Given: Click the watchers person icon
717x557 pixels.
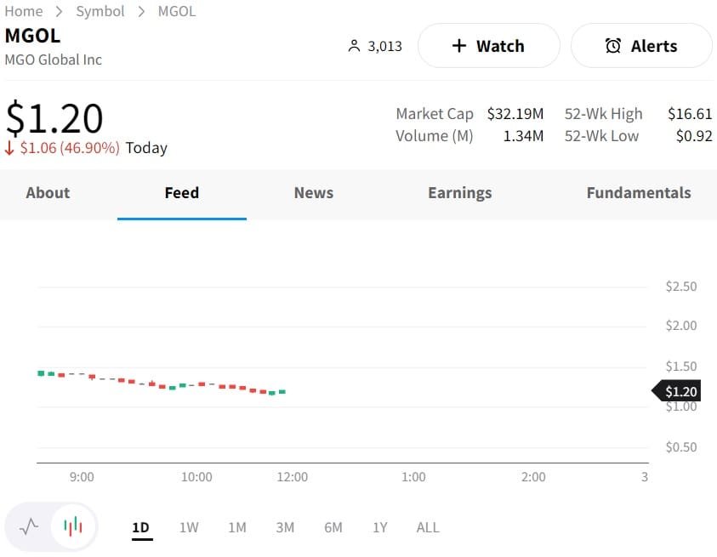Looking at the screenshot, I should tap(355, 46).
